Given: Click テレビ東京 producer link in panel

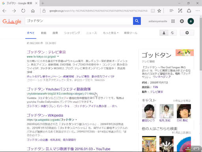Looking at the screenshot, I should click(157, 92).
